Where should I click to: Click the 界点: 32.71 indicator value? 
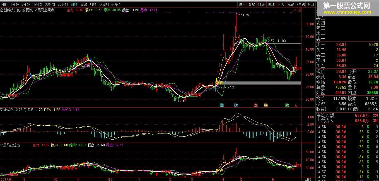(x=149, y=10)
